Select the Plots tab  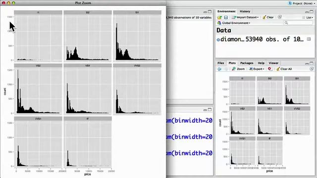coord(232,63)
